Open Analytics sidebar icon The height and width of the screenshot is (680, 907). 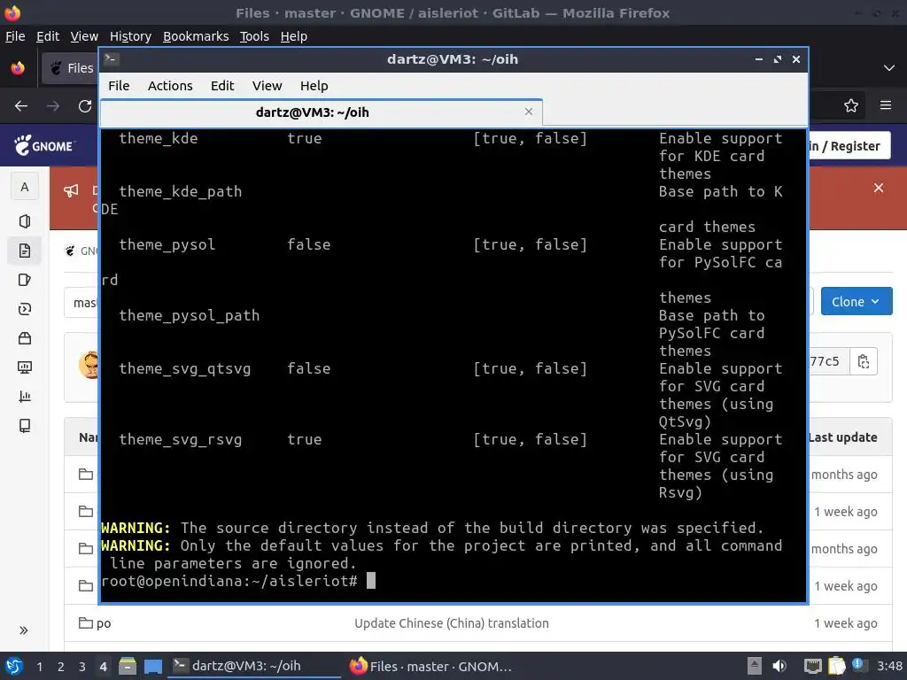coord(24,397)
